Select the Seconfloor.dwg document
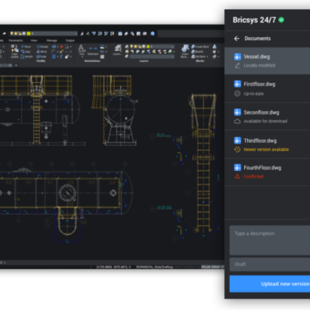This screenshot has width=310, height=310. (267, 116)
